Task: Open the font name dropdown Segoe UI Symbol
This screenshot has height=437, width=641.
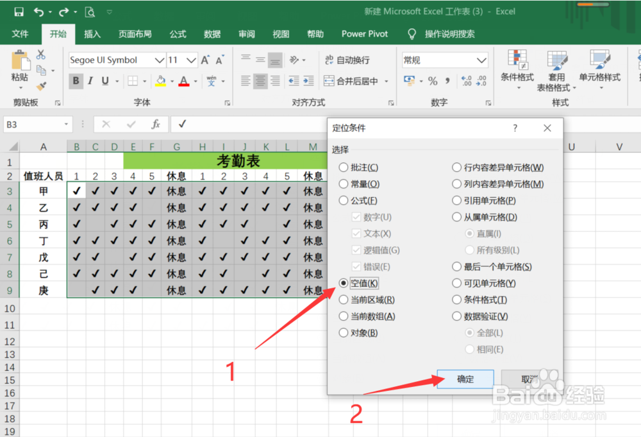Action: (x=160, y=60)
